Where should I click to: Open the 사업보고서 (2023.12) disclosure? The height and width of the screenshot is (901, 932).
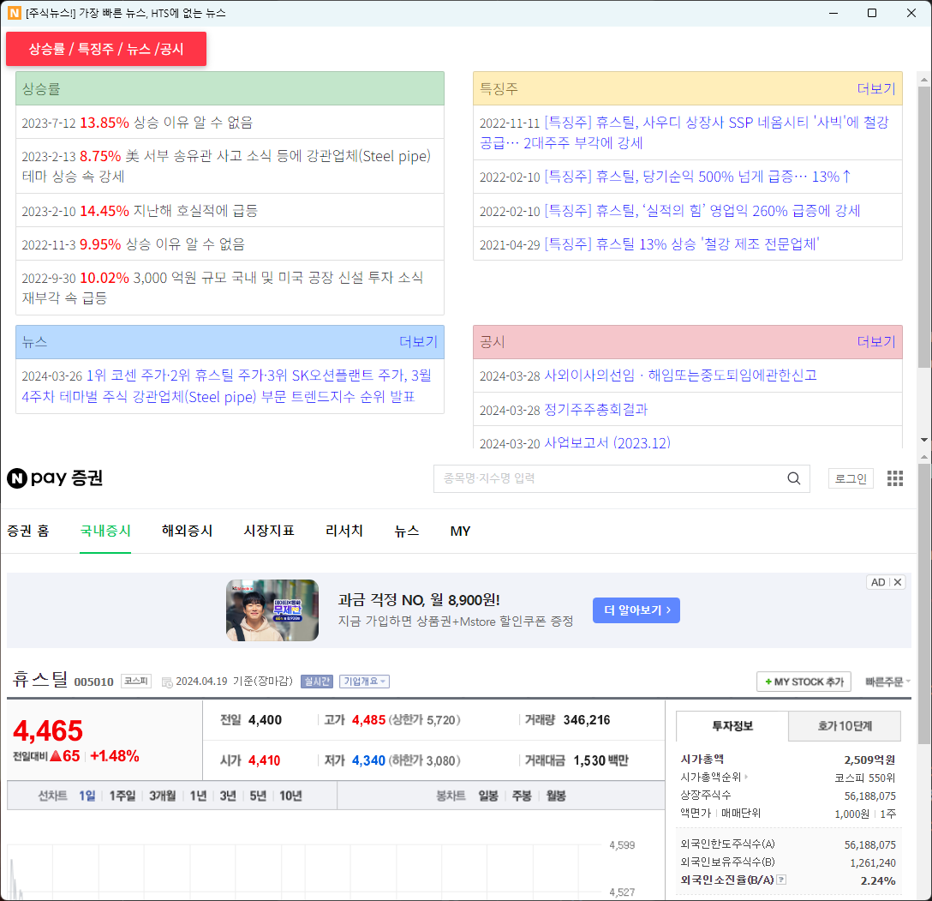pos(607,443)
